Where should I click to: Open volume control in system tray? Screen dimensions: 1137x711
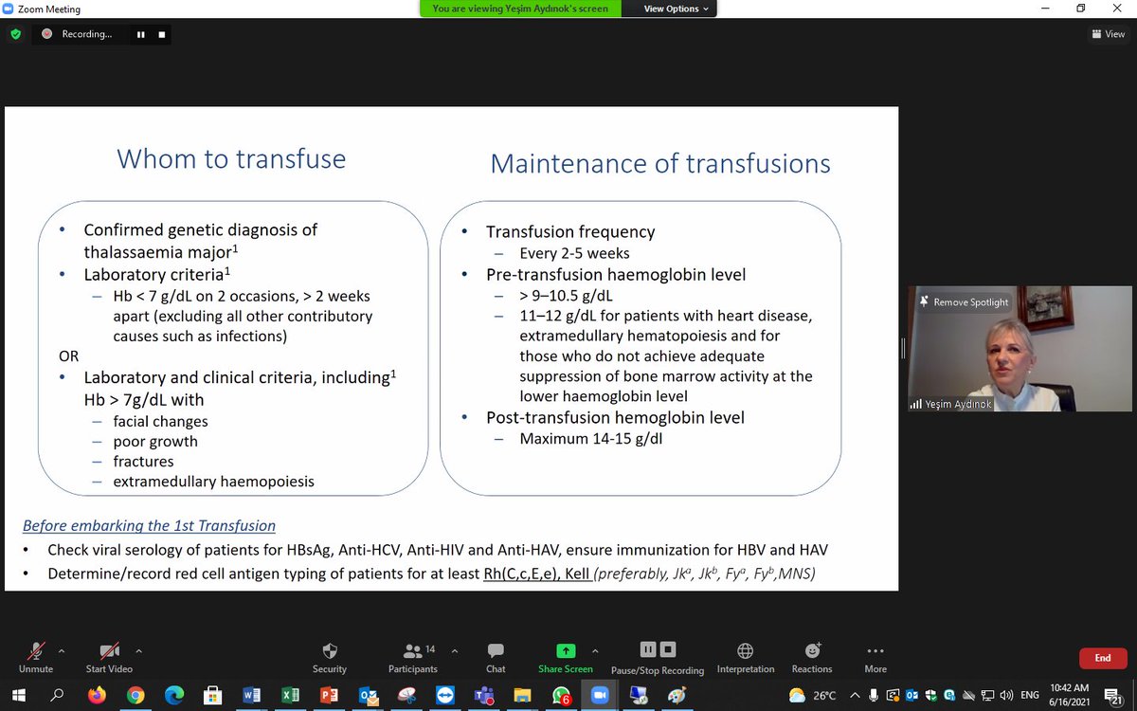click(x=1005, y=695)
